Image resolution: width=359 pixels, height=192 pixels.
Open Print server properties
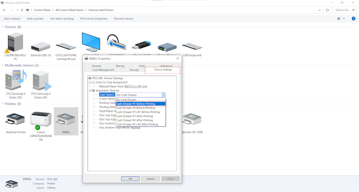coord(94,18)
